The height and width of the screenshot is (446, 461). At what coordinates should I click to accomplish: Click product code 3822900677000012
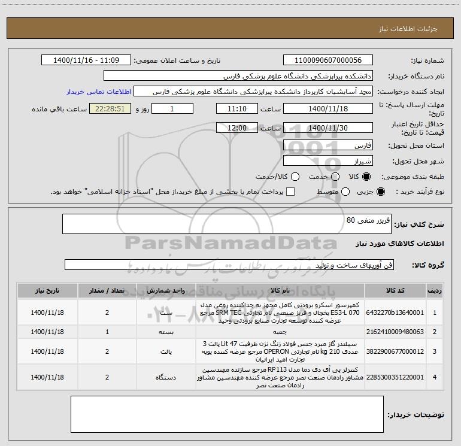tap(395, 351)
